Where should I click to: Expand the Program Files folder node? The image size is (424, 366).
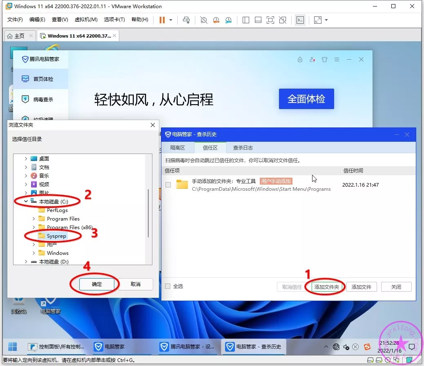34,219
